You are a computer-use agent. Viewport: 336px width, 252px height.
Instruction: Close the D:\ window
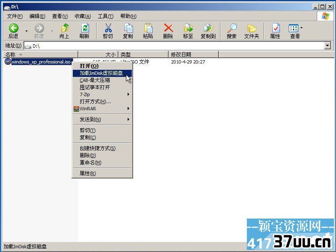point(330,7)
